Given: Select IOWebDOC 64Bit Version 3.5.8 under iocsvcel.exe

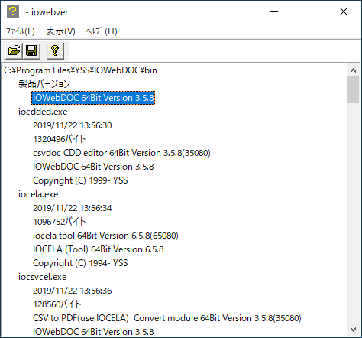Looking at the screenshot, I should coord(93,332).
